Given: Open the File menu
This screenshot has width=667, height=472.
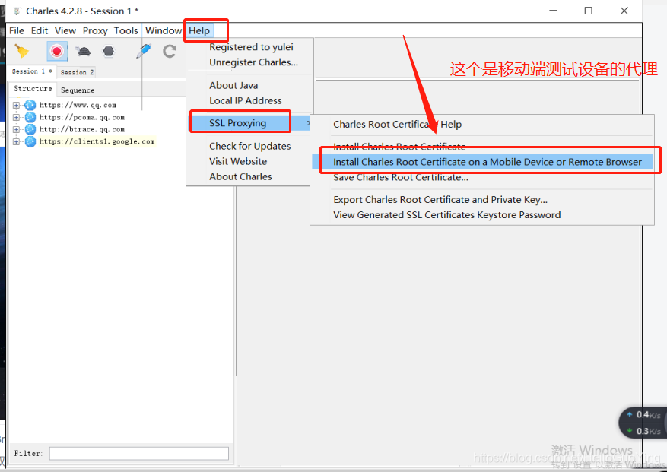Looking at the screenshot, I should [17, 30].
